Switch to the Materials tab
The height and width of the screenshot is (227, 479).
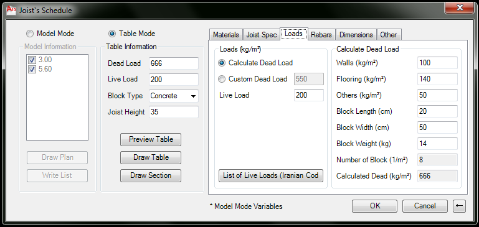(x=225, y=34)
